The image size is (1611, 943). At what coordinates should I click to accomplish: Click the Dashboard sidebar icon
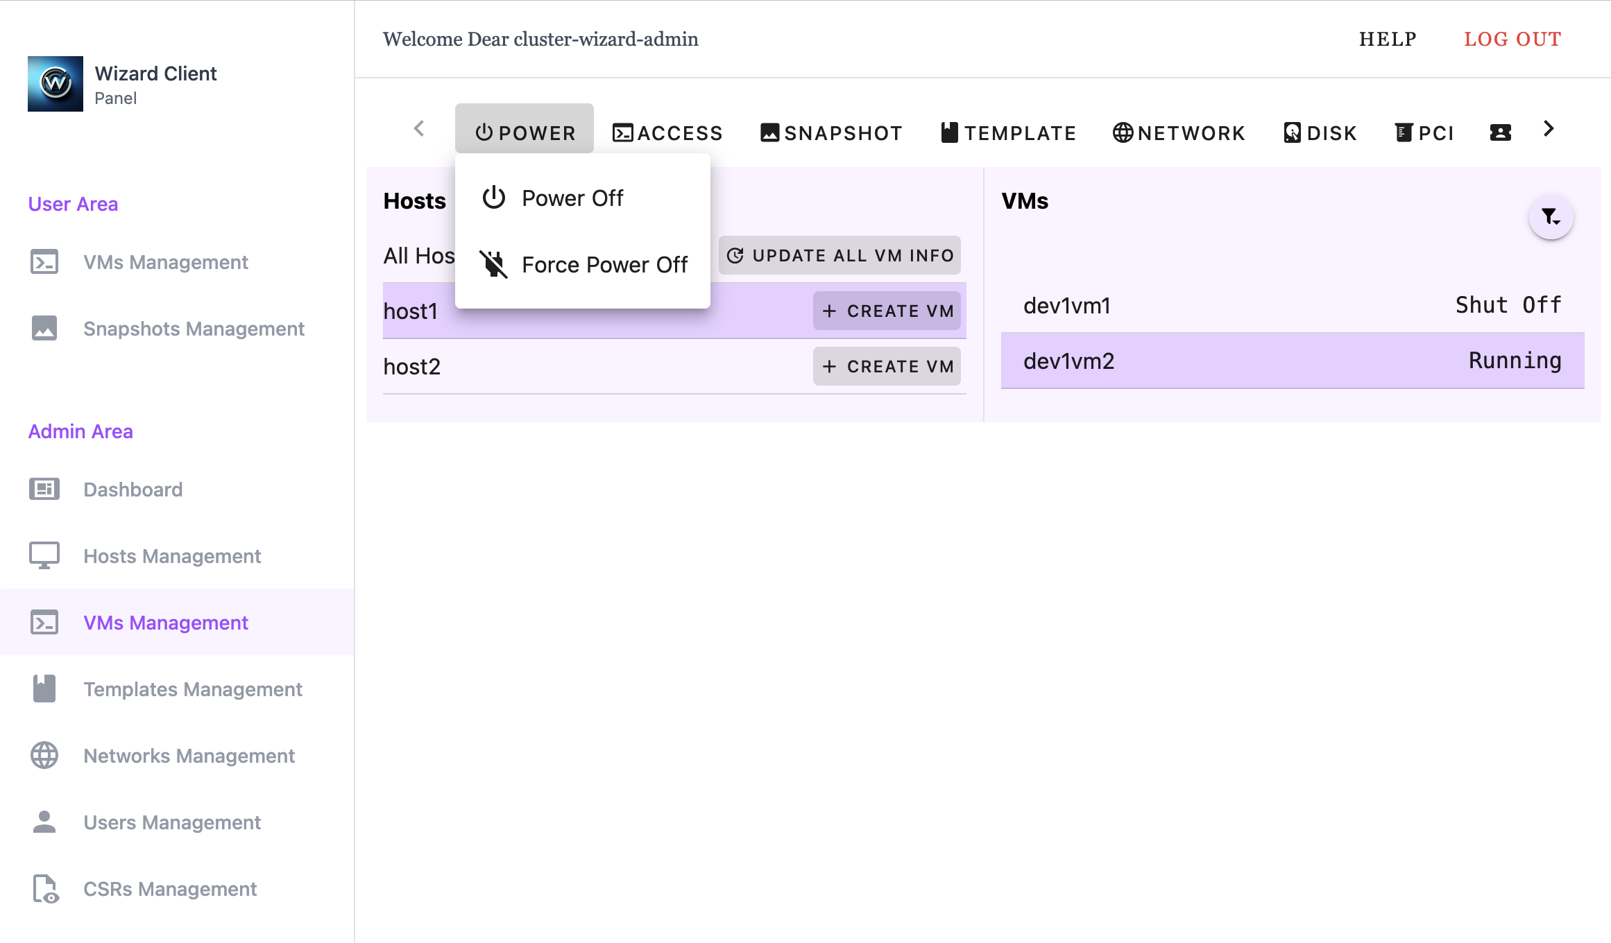(x=44, y=490)
